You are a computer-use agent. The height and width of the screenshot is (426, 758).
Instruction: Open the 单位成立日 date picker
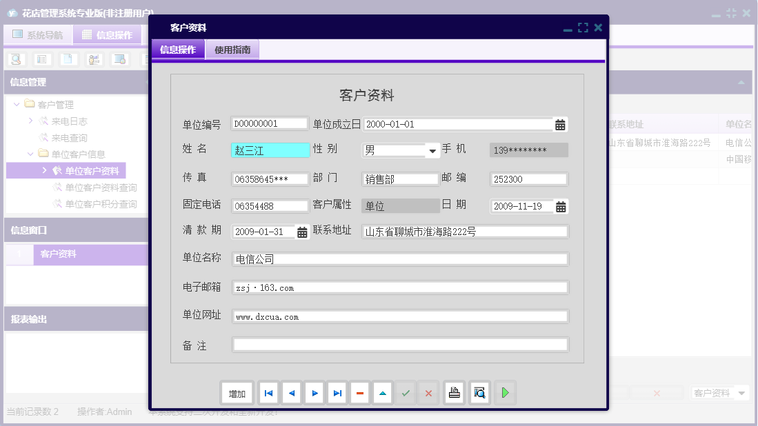point(560,124)
